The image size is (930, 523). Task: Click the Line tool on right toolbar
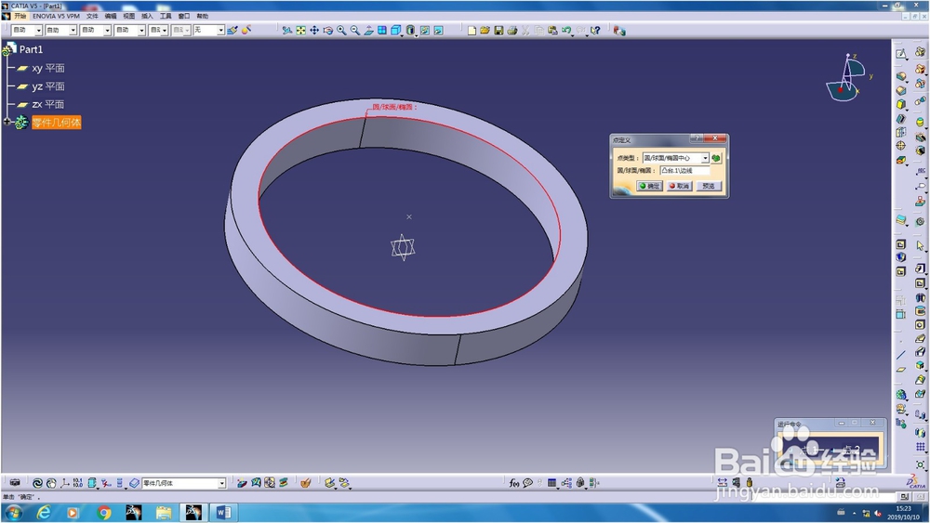(x=901, y=355)
